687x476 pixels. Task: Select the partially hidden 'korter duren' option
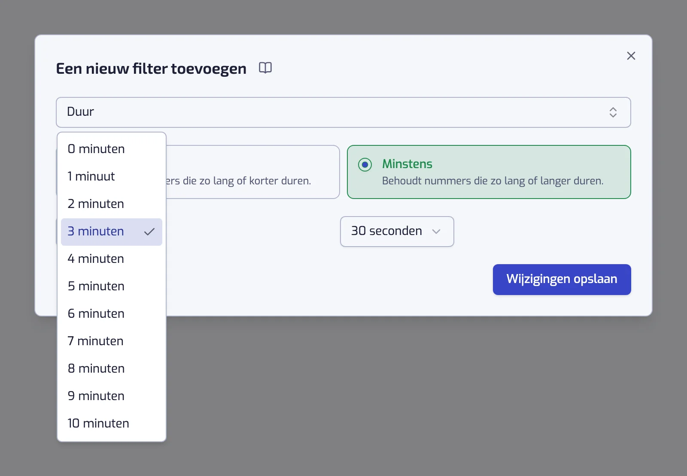tap(253, 172)
